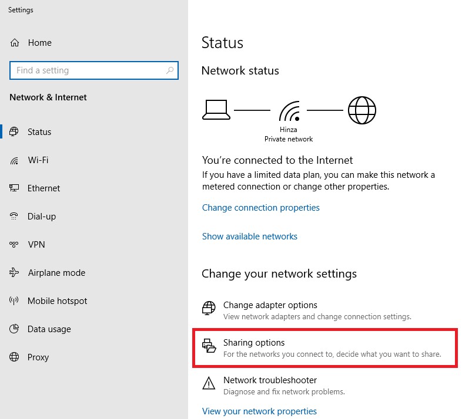Select the Airplane mode icon

tap(14, 272)
